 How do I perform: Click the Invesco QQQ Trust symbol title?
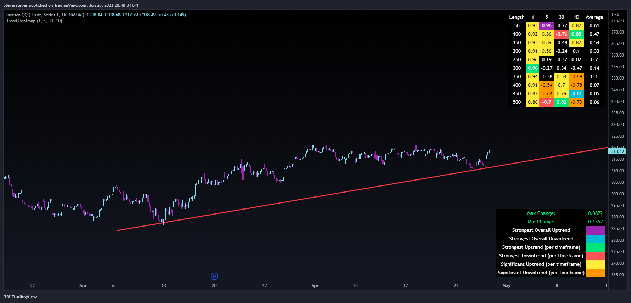[45, 15]
